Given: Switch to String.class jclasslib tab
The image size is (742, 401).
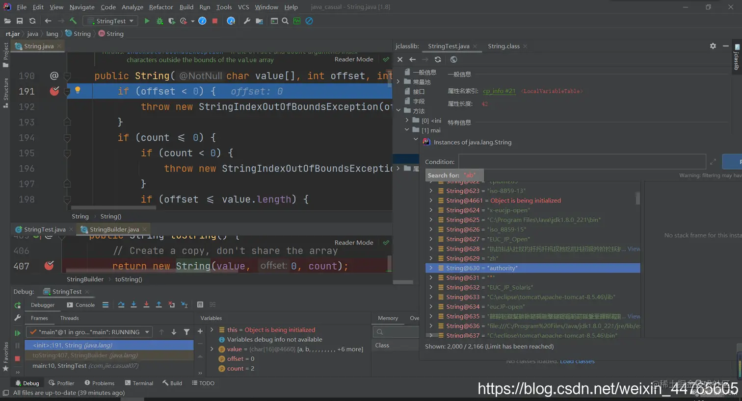Looking at the screenshot, I should click(503, 46).
